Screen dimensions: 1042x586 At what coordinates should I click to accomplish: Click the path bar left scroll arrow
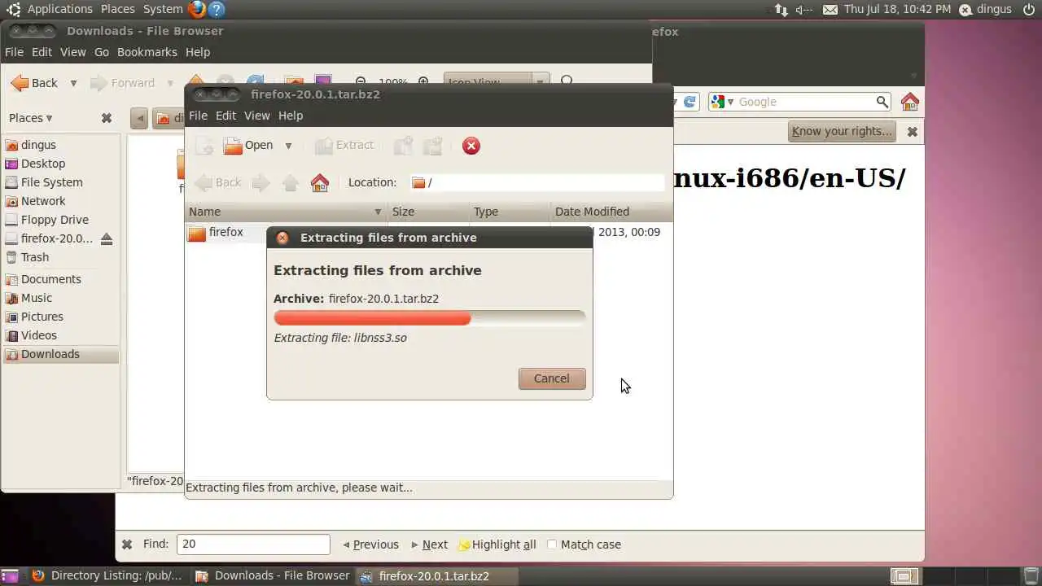pos(139,119)
